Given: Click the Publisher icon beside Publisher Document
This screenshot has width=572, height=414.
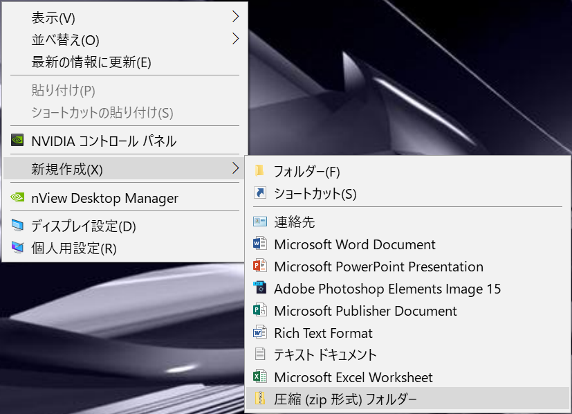Looking at the screenshot, I should click(x=260, y=310).
